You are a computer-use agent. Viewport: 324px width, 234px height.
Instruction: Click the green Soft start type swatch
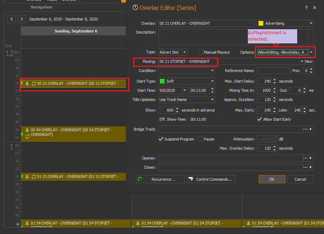pyautogui.click(x=162, y=81)
